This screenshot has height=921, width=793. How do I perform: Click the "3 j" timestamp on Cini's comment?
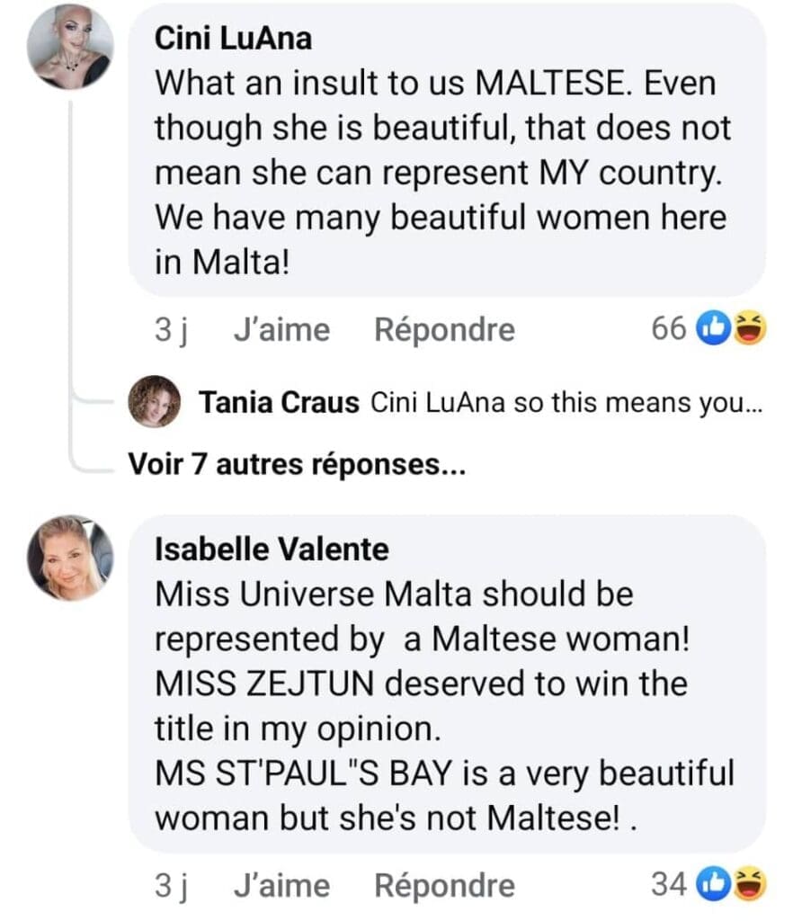point(169,331)
